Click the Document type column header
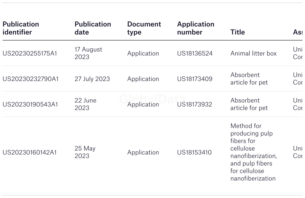Viewport: 305px width, 198px height. (x=144, y=28)
